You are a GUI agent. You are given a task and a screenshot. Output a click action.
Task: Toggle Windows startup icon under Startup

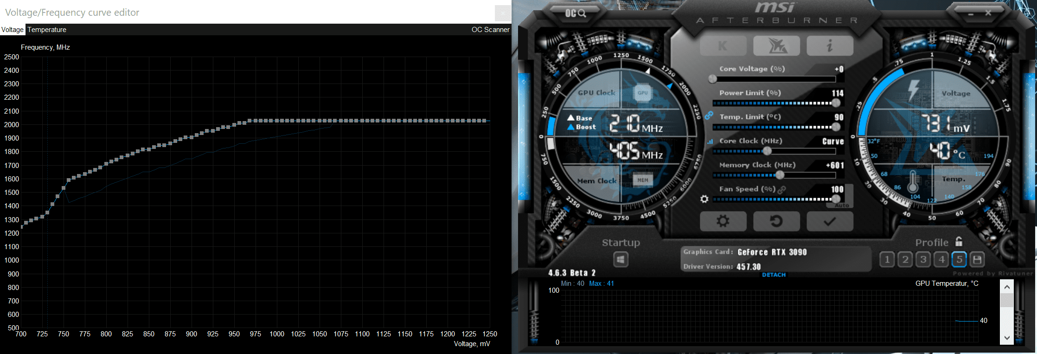[621, 259]
